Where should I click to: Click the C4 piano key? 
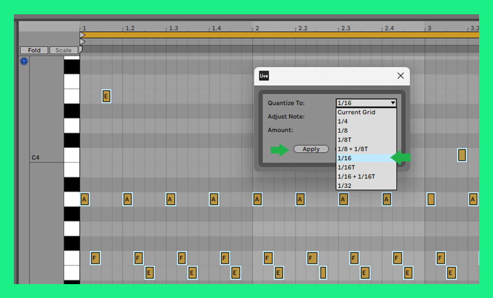[x=71, y=155]
